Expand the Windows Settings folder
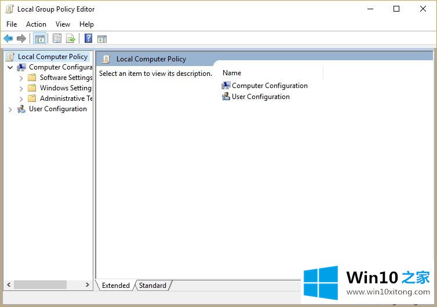This screenshot has height=307, width=437. (x=21, y=88)
